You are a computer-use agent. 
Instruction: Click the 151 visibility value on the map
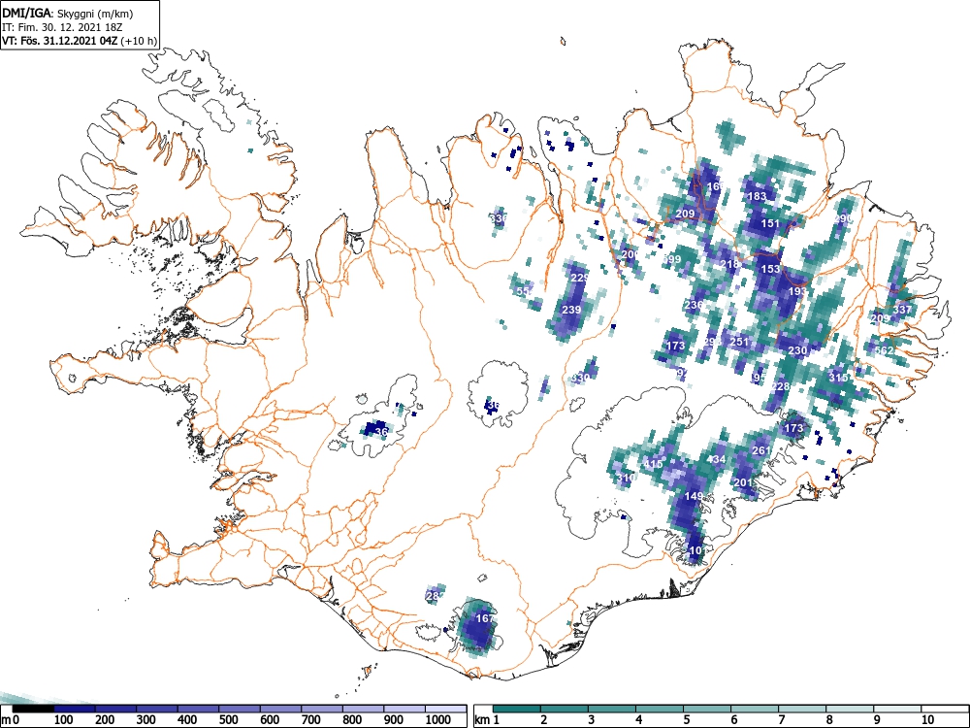click(x=770, y=223)
